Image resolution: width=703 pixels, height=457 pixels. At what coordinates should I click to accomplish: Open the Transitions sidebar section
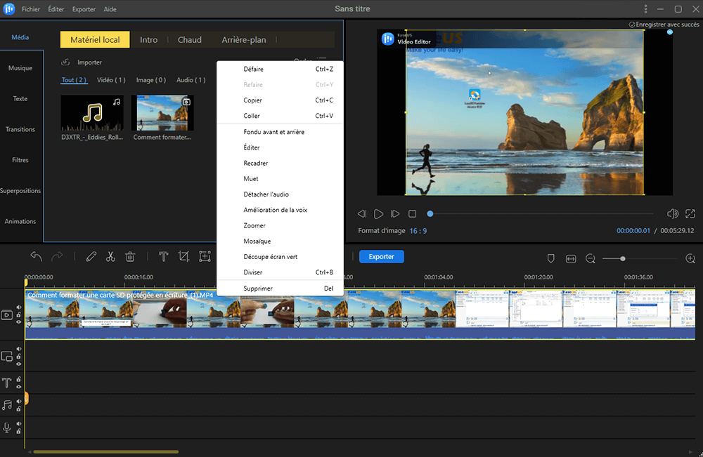pos(20,129)
